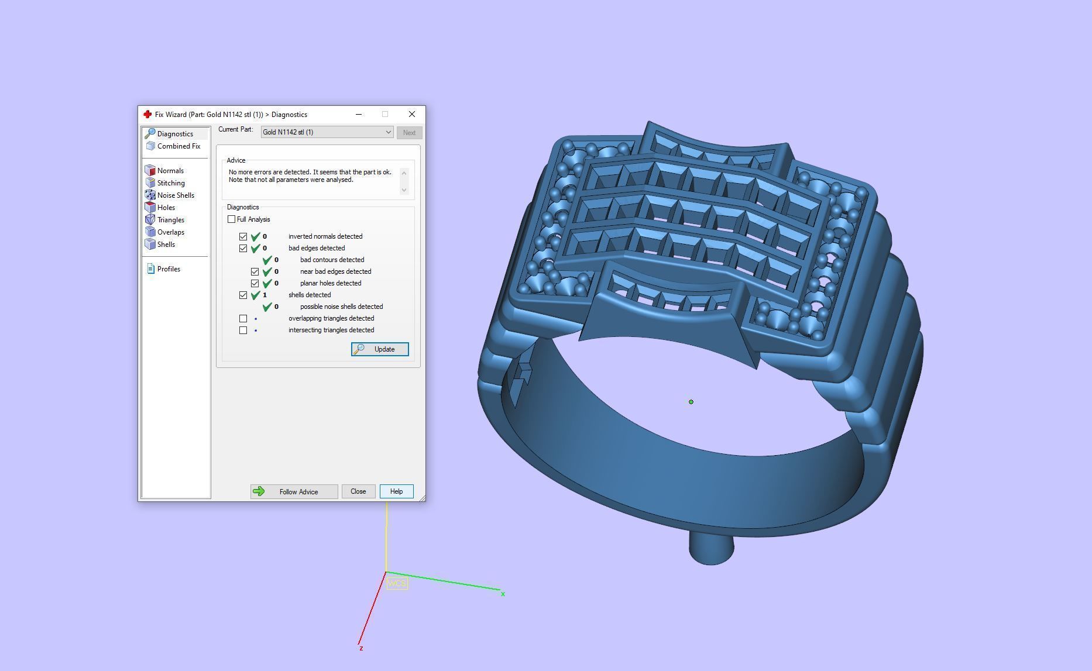Click the red cross Fix Wizard title icon
Screen dimensions: 1092x671
(147, 115)
